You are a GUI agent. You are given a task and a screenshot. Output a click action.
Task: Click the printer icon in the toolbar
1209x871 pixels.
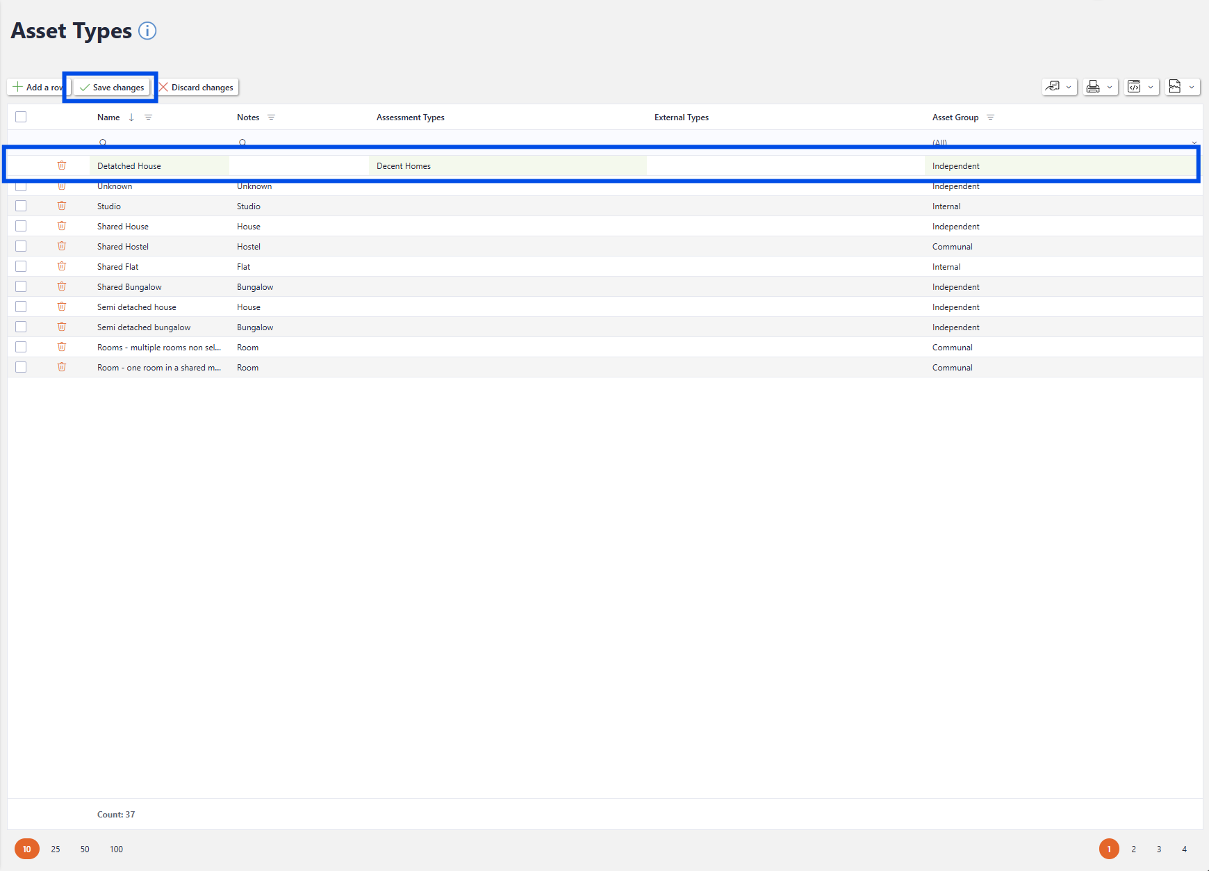(x=1093, y=87)
